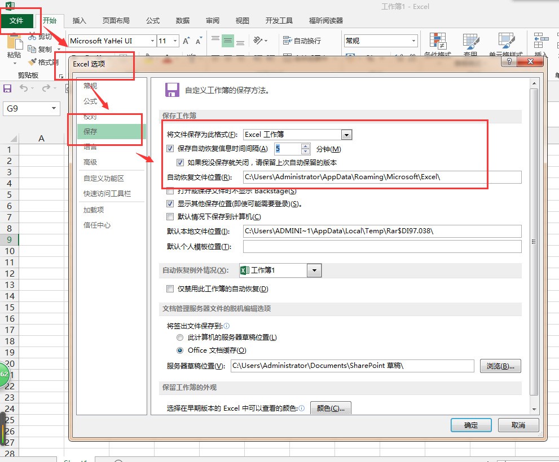
Task: Click the 自动换行 wrap text button
Action: [x=302, y=41]
